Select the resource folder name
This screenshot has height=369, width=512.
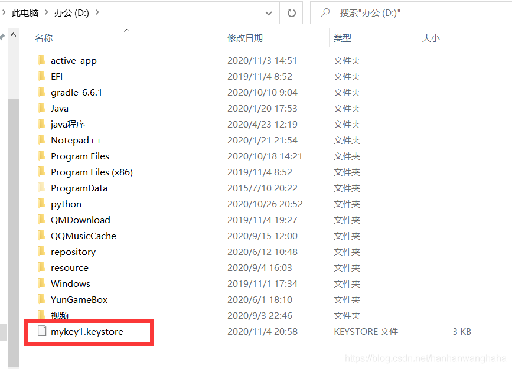coord(70,268)
